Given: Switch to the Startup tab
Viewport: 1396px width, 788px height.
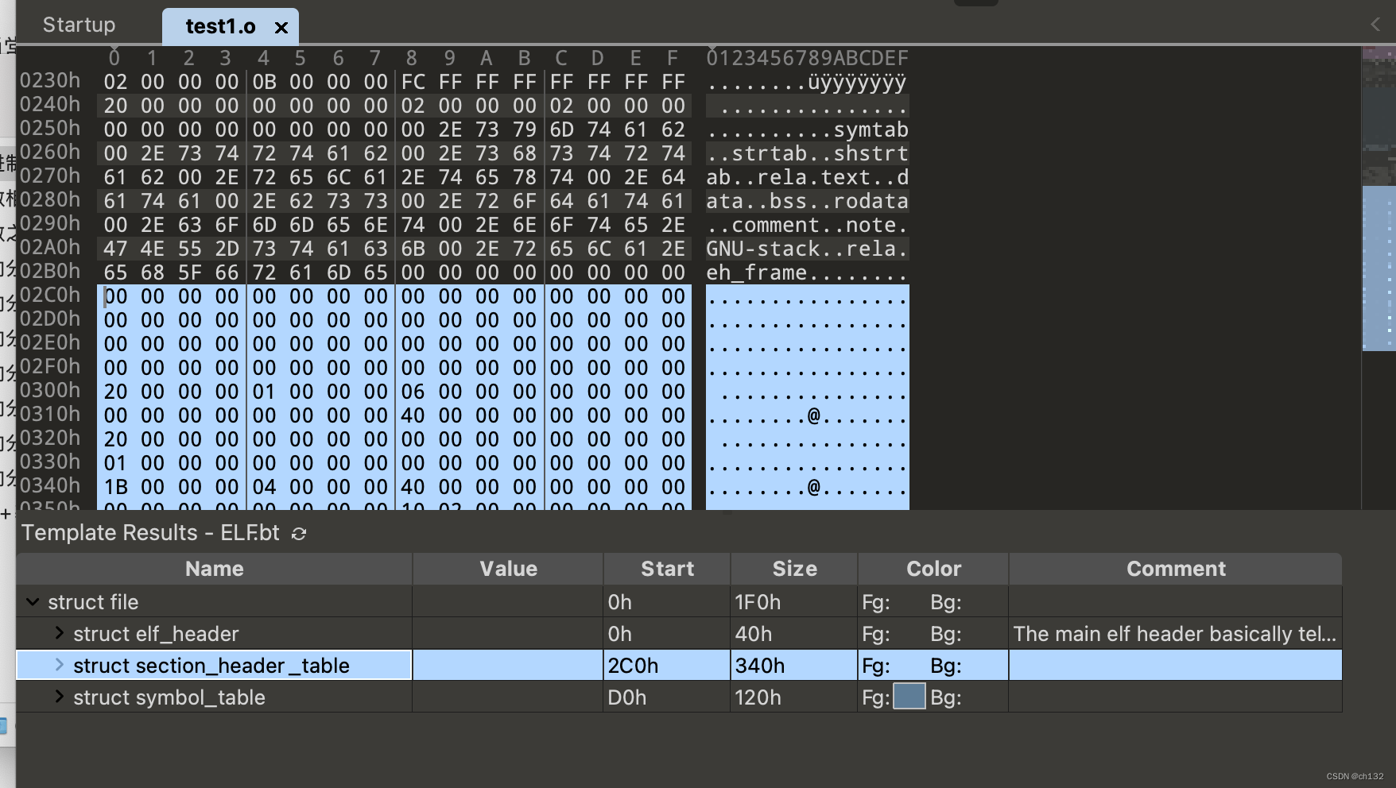Looking at the screenshot, I should point(79,25).
